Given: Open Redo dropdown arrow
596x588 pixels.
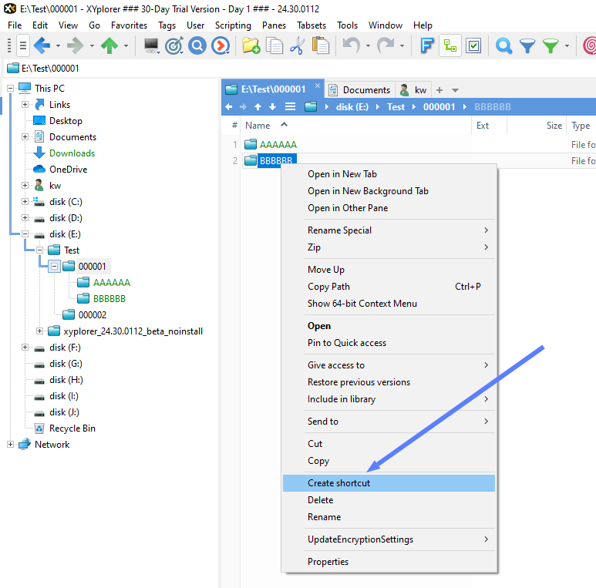Looking at the screenshot, I should tap(402, 46).
